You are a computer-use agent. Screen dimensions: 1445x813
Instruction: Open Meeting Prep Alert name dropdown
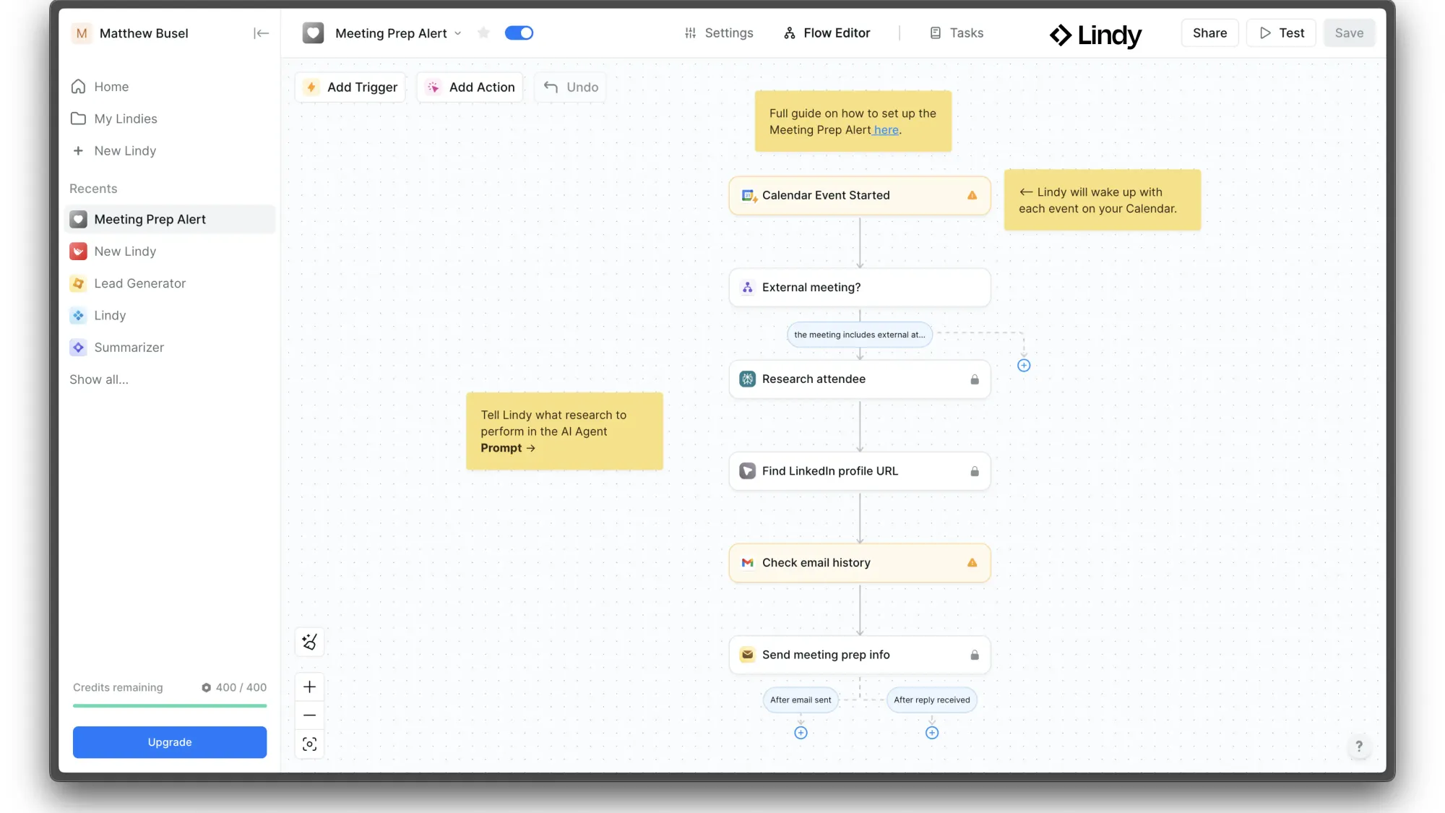point(458,33)
